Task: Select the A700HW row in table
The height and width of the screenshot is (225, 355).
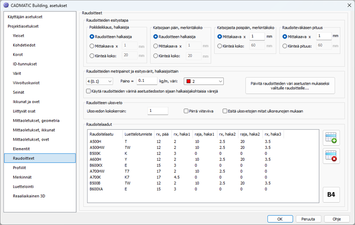Action: tap(203, 171)
